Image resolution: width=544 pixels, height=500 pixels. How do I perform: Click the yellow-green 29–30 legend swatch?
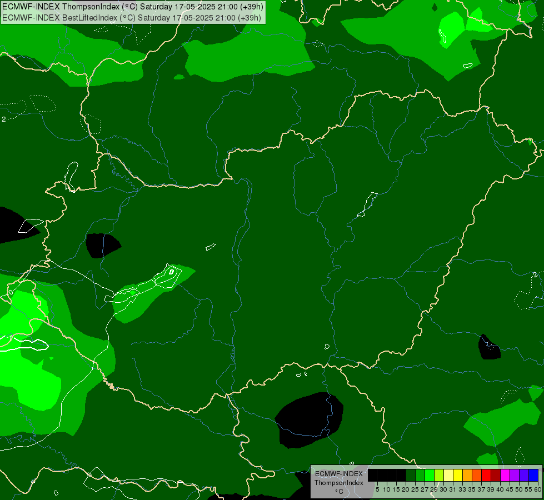439,476
